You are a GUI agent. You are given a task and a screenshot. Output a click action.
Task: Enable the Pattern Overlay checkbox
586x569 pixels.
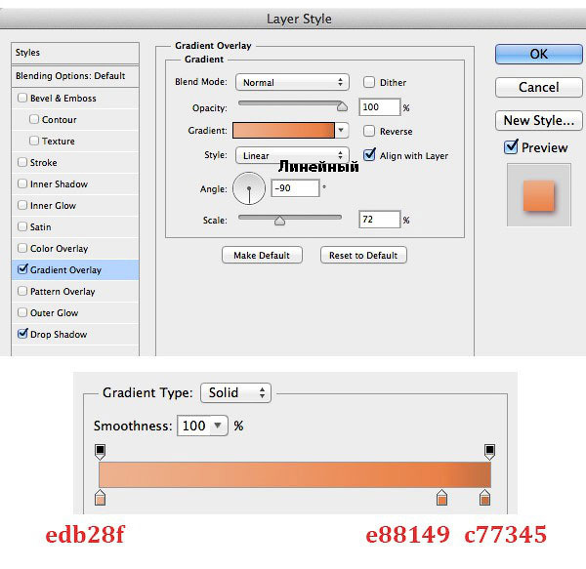22,291
